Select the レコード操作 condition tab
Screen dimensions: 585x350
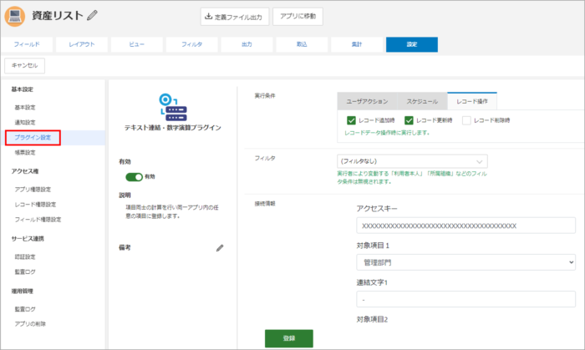click(x=472, y=101)
